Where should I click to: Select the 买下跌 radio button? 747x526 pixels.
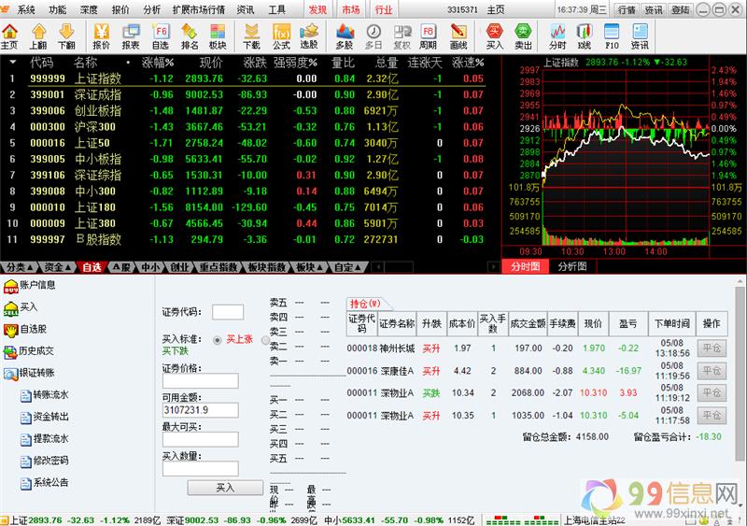tap(263, 340)
